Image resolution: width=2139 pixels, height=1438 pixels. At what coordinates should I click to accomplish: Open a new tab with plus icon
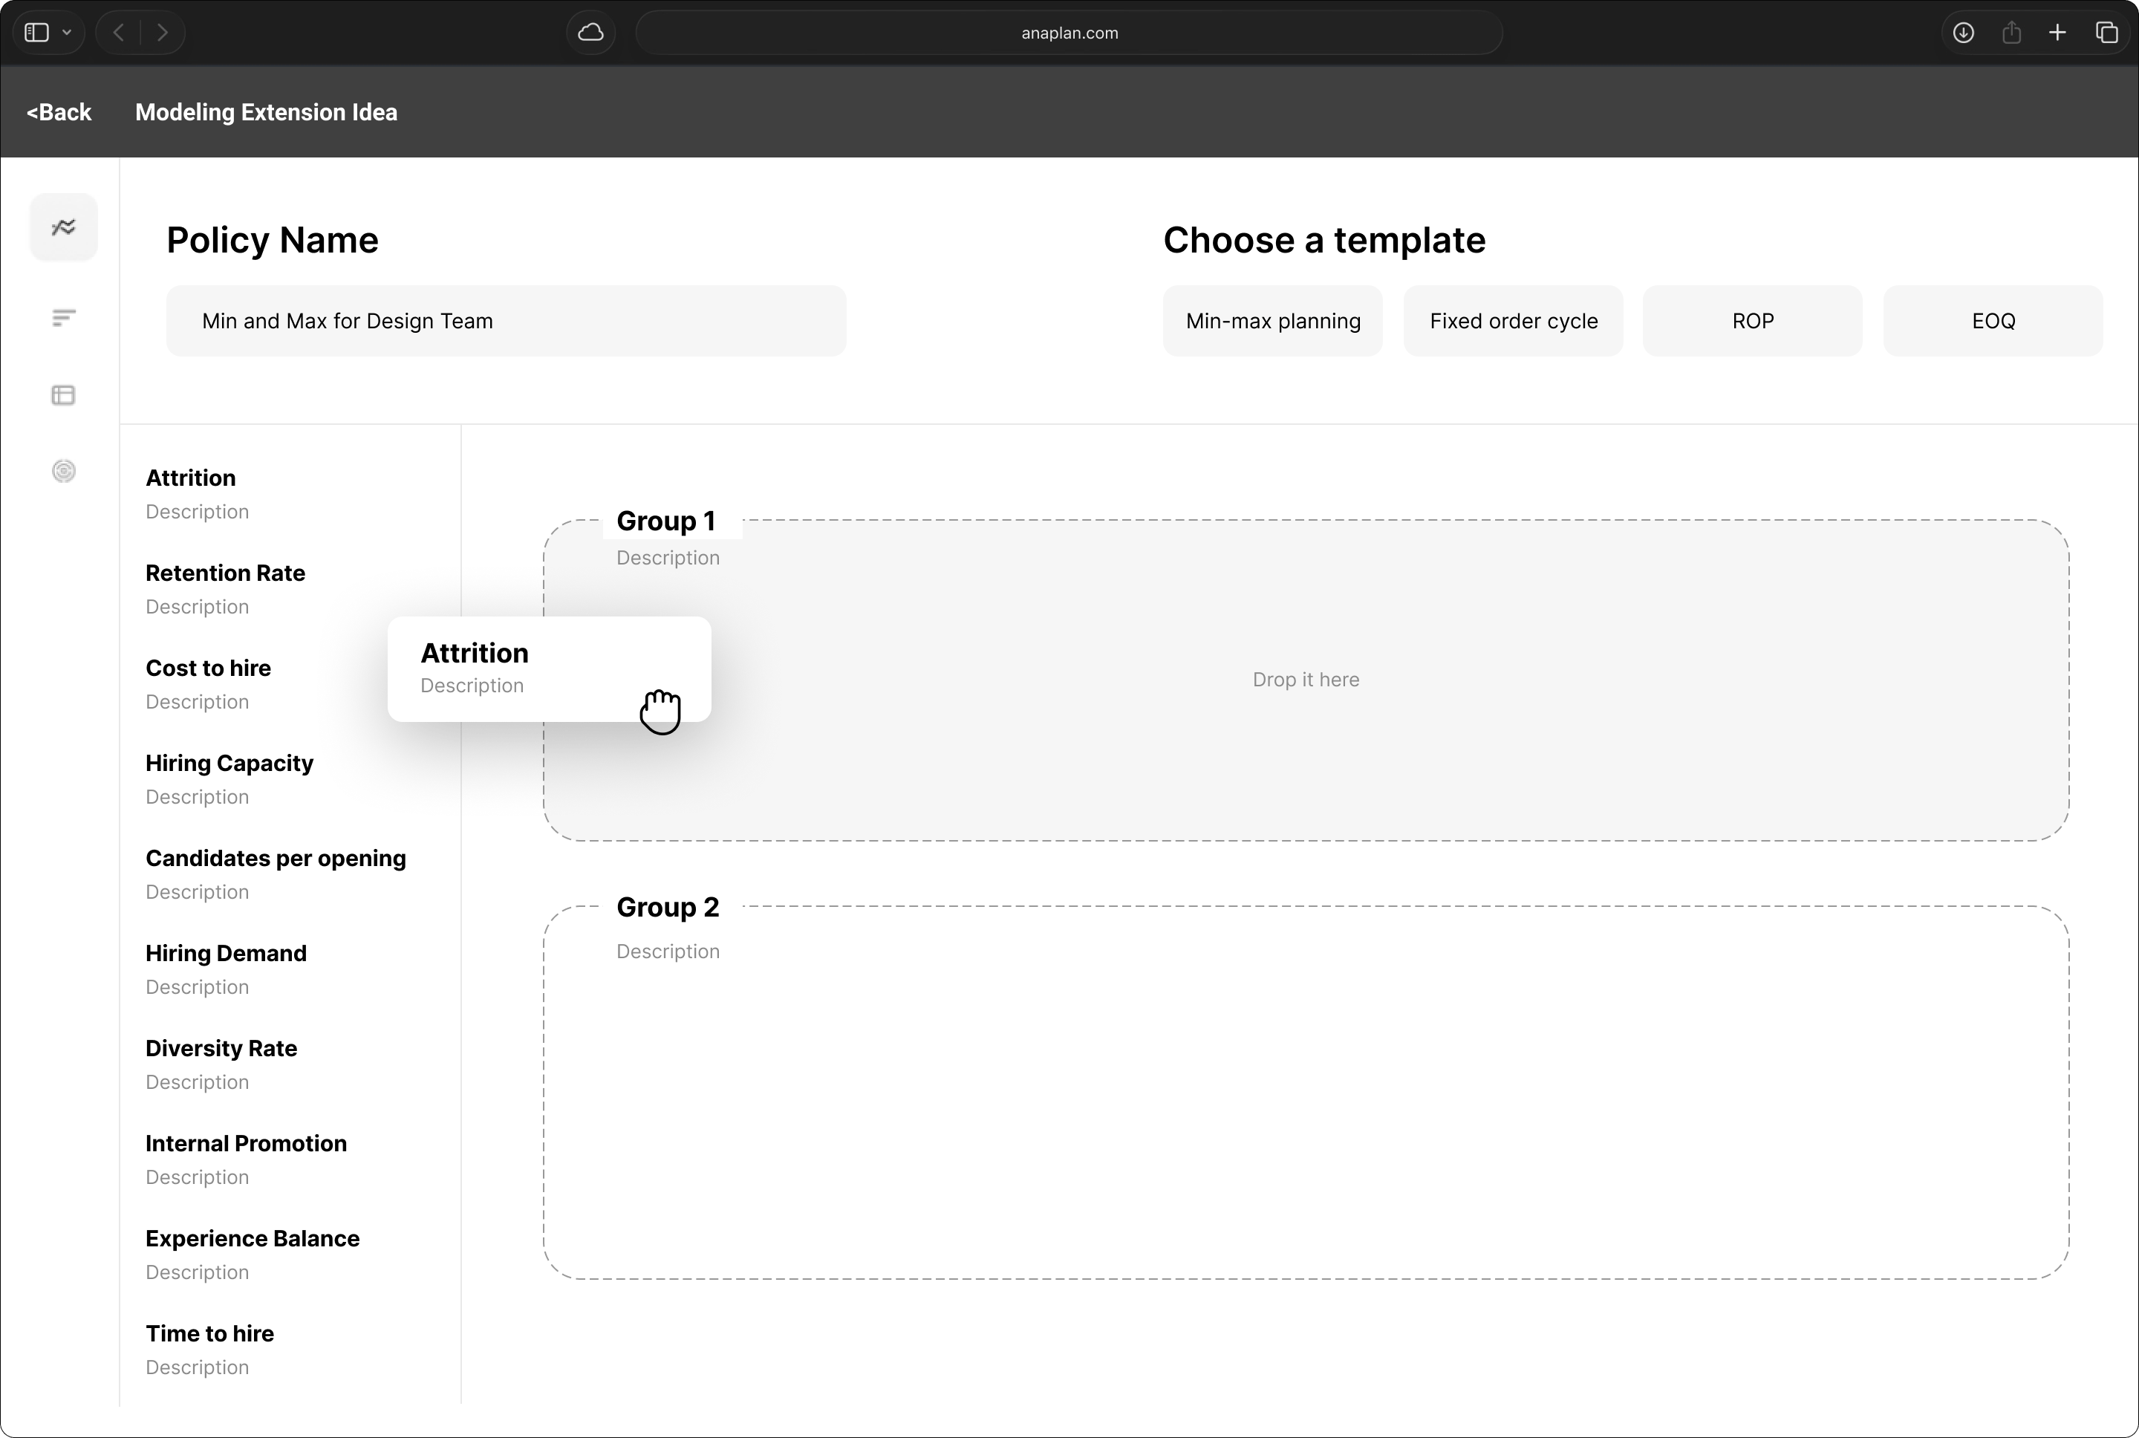[x=2057, y=33]
